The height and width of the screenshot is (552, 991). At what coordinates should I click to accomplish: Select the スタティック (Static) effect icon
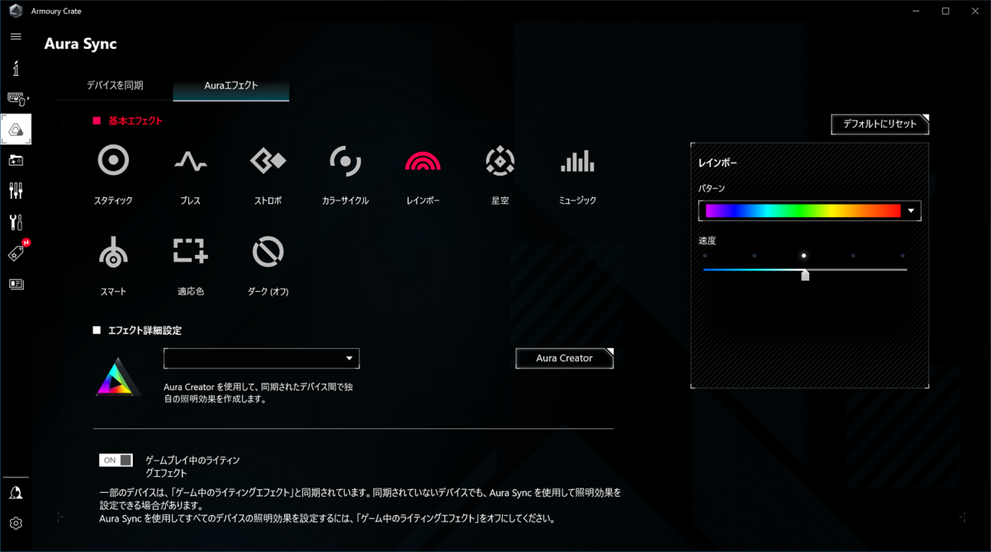(113, 161)
